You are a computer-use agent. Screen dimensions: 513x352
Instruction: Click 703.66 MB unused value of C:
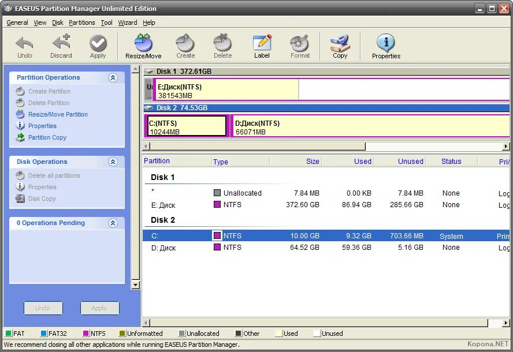click(x=406, y=235)
